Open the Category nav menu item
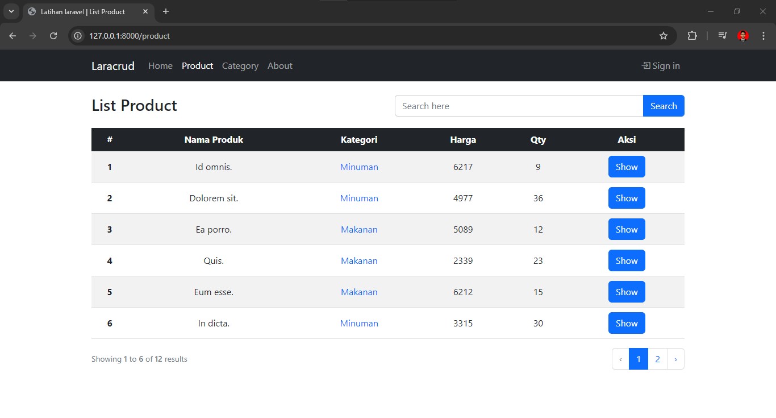Viewport: 776px width, 418px height. pos(240,66)
